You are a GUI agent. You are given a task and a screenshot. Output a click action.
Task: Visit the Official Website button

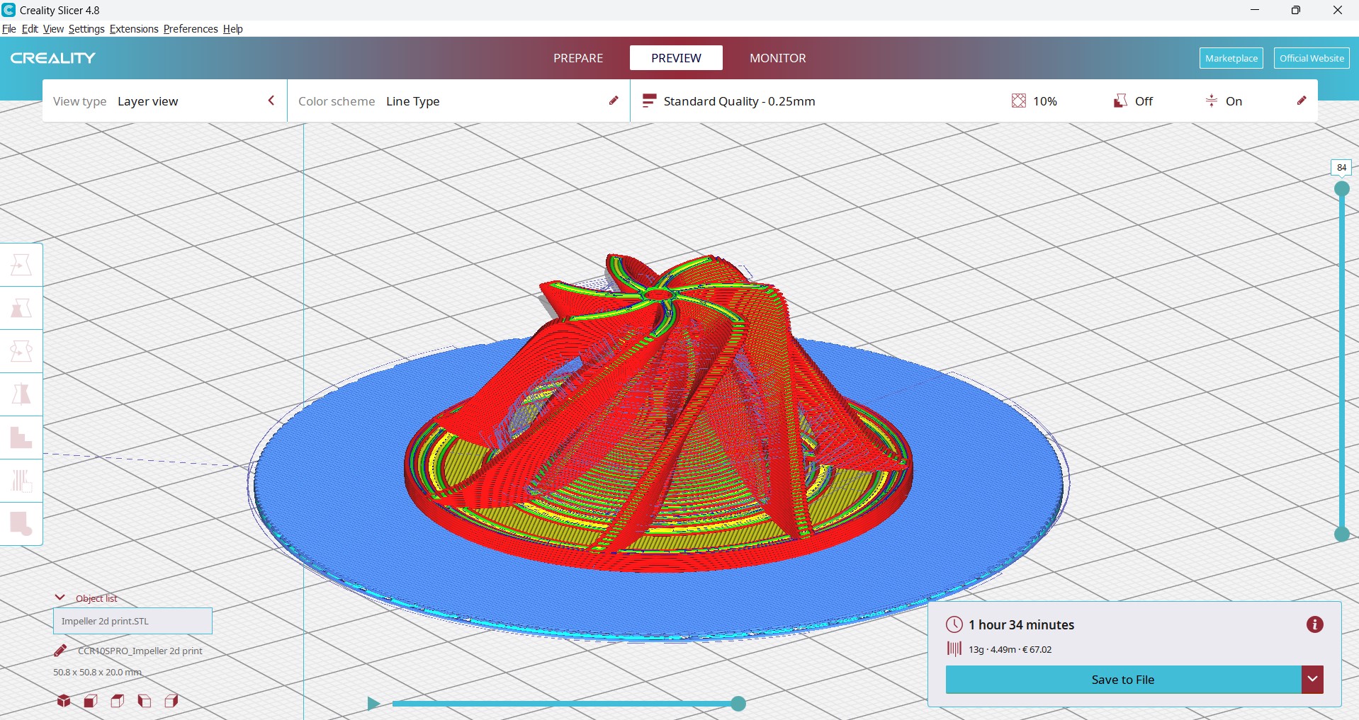[1312, 58]
